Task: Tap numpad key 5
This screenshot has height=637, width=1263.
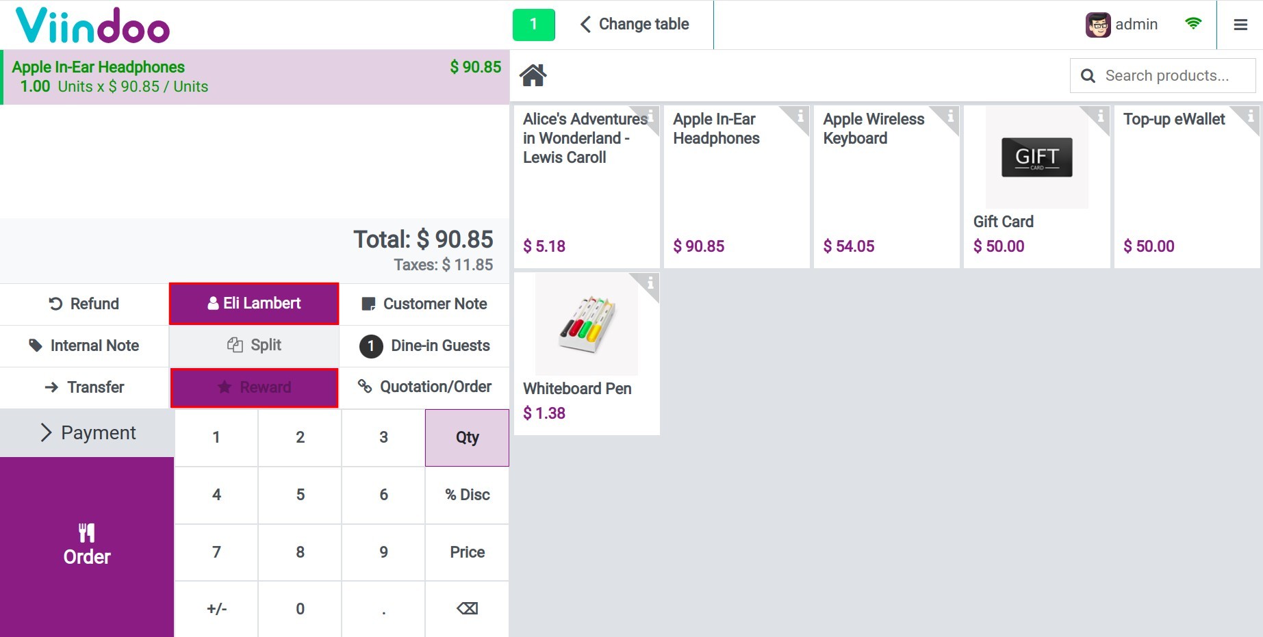Action: click(300, 495)
